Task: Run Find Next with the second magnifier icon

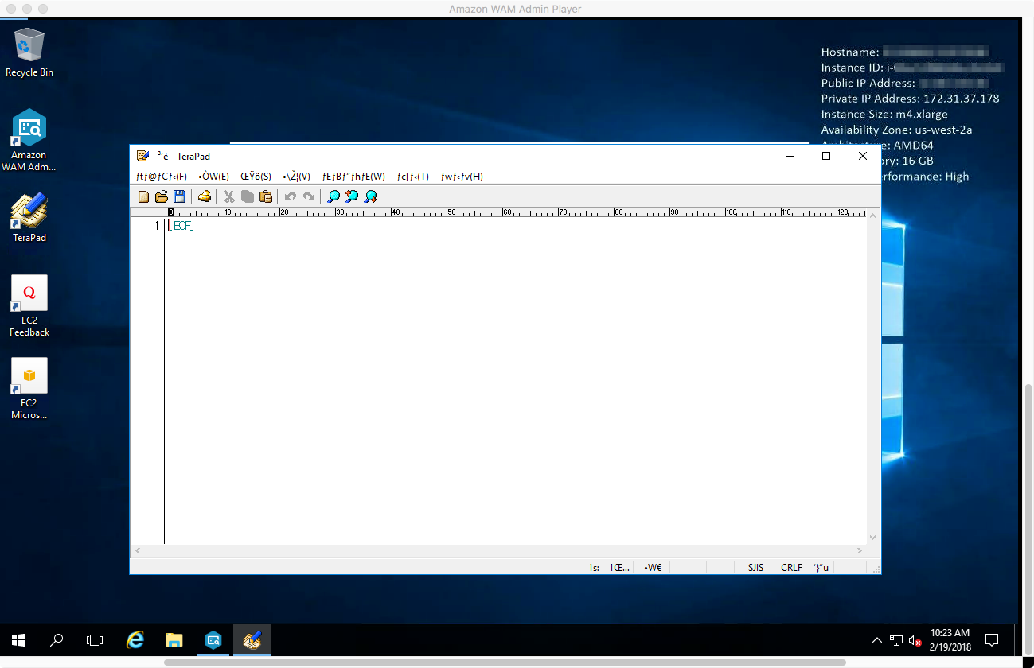Action: pyautogui.click(x=351, y=196)
